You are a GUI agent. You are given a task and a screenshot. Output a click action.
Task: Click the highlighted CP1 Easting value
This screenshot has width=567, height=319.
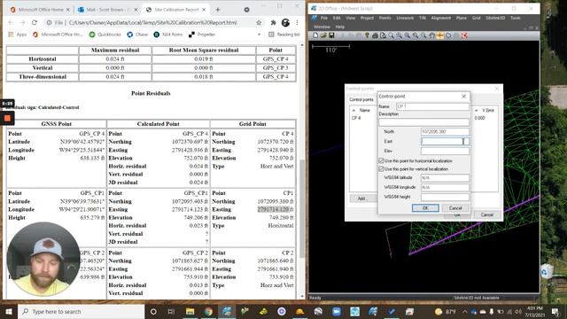pos(274,209)
